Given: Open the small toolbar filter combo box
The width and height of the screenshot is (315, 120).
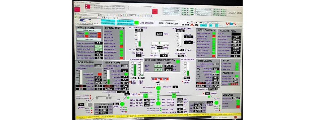Looking at the screenshot, I should 133,15.
